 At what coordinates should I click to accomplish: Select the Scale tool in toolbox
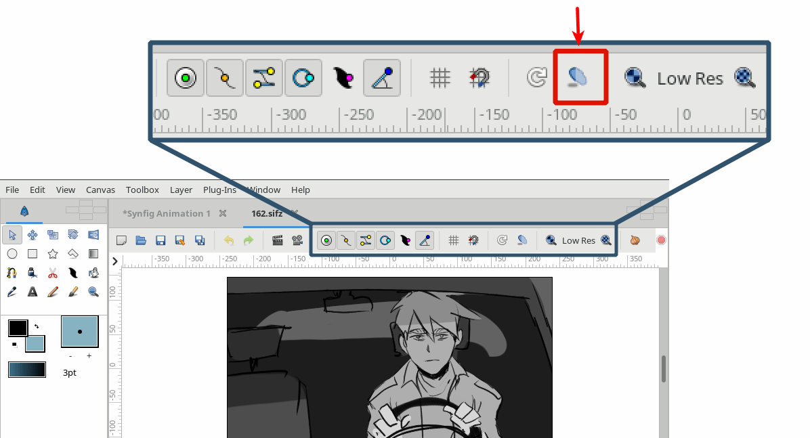(53, 235)
